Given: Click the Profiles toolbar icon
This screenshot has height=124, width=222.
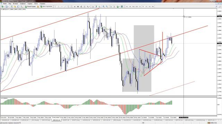Looking at the screenshot, I should 7,7.
